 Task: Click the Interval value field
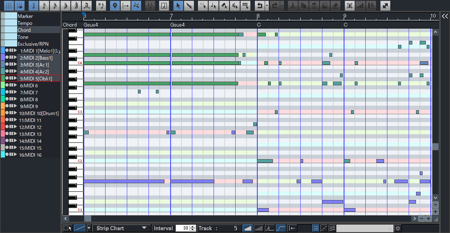(183, 228)
